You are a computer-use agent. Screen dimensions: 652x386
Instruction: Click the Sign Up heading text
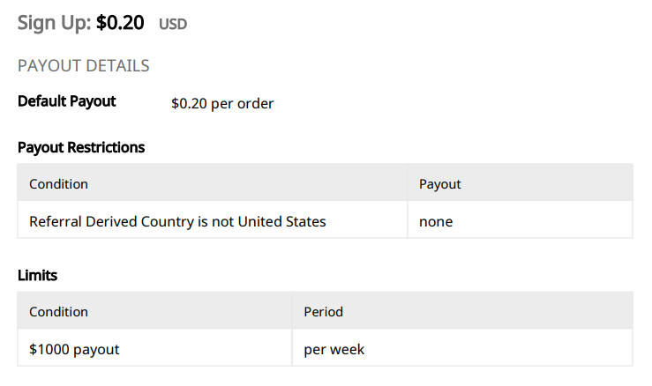[x=54, y=23]
